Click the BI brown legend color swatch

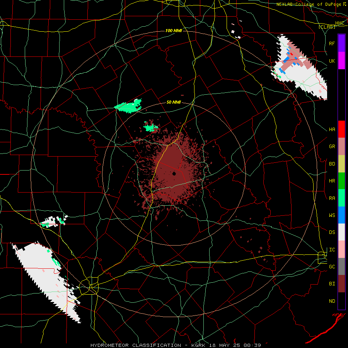coord(341,284)
